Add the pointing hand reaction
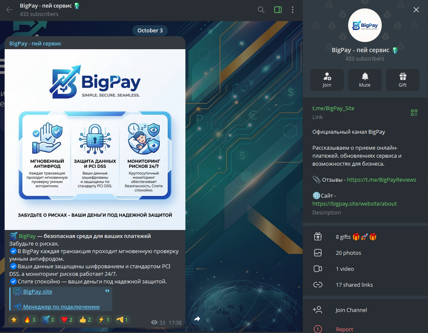The image size is (428, 333). tap(122, 320)
